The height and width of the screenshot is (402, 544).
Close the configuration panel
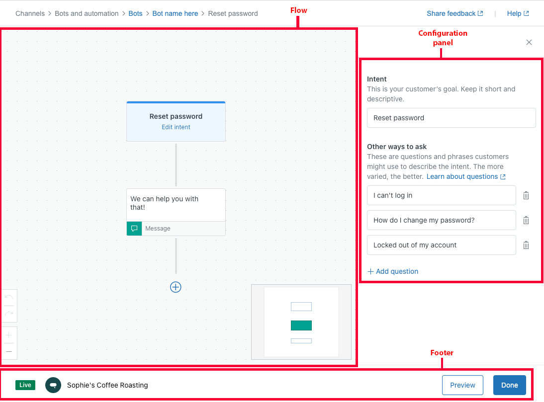point(529,42)
